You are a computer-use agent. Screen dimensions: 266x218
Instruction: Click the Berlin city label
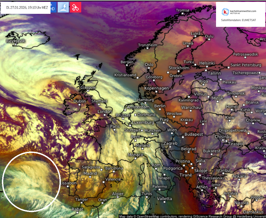[160, 106]
